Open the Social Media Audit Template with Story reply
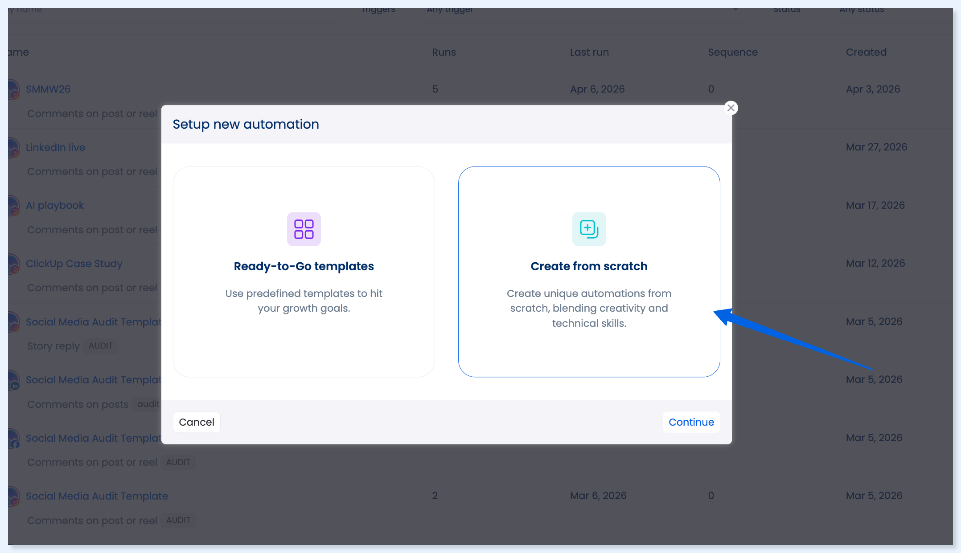This screenshot has width=961, height=553. pyautogui.click(x=94, y=322)
